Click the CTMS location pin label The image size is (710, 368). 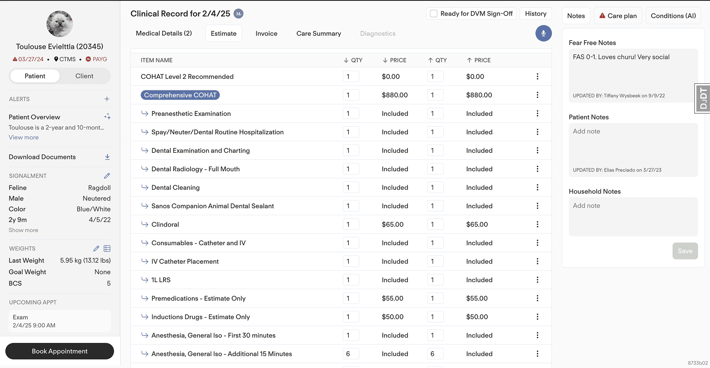click(x=65, y=59)
